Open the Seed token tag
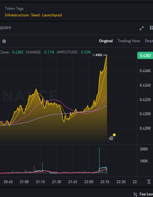This screenshot has height=197, width=153. coord(35,15)
